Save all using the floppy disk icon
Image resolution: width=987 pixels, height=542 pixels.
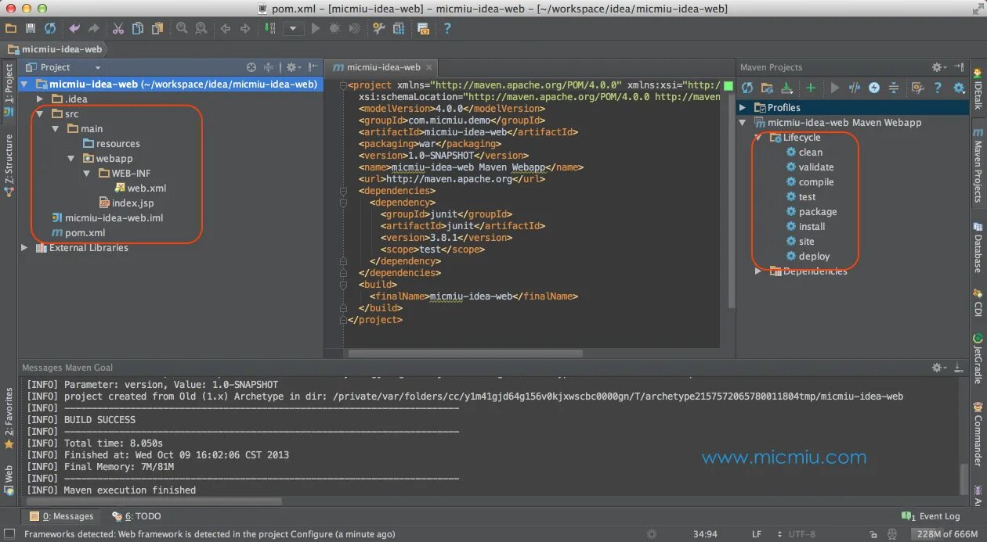click(x=31, y=28)
